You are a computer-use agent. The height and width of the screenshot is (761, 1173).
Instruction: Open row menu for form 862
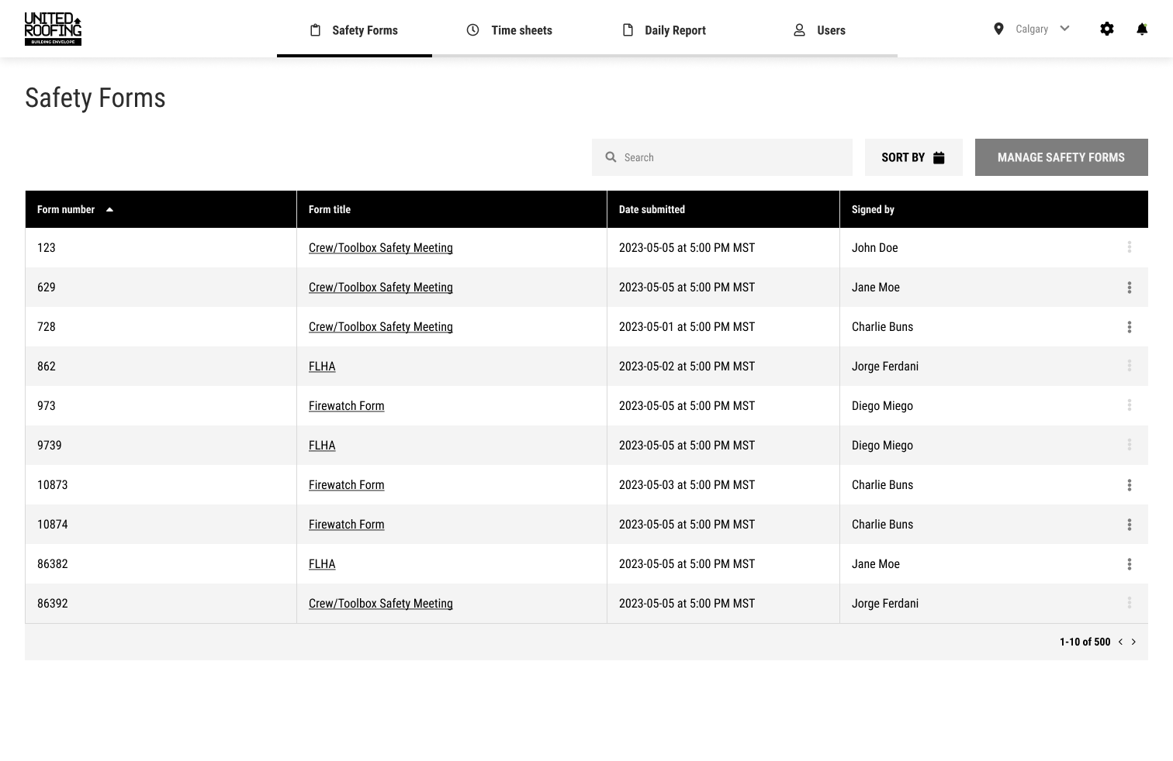tap(1130, 366)
